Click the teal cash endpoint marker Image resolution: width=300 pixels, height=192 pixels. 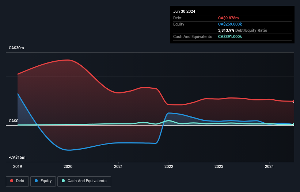(x=294, y=124)
